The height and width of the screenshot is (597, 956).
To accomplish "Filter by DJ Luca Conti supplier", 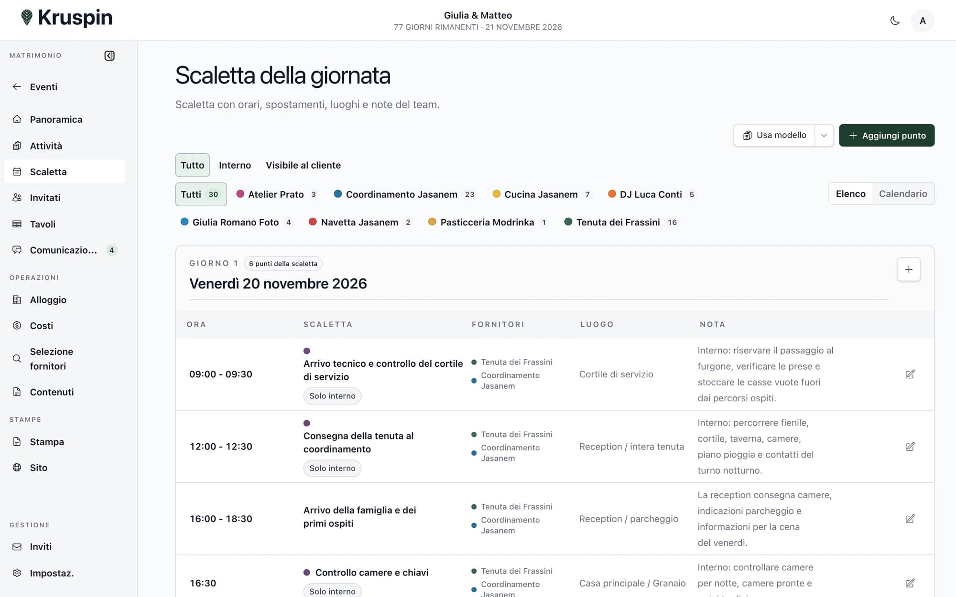I will pos(652,194).
